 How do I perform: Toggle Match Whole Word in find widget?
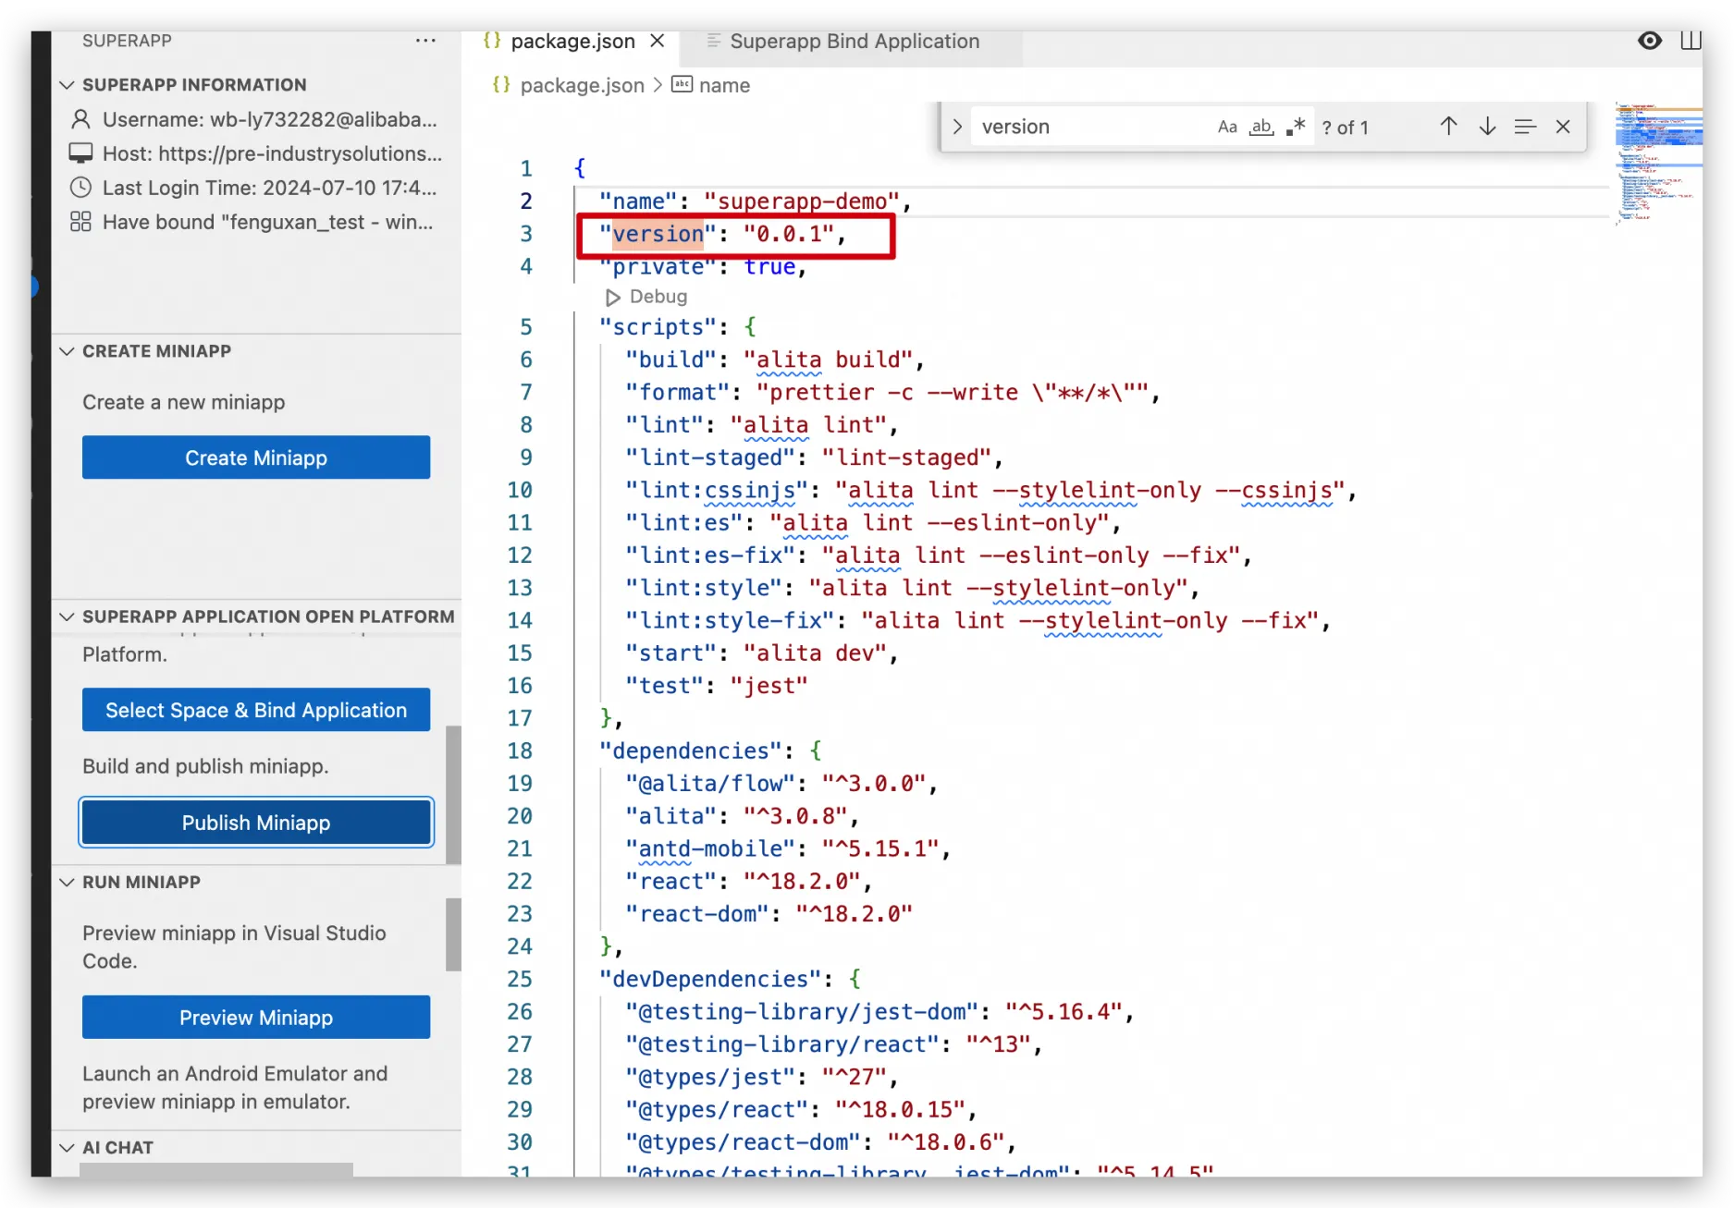(1261, 127)
